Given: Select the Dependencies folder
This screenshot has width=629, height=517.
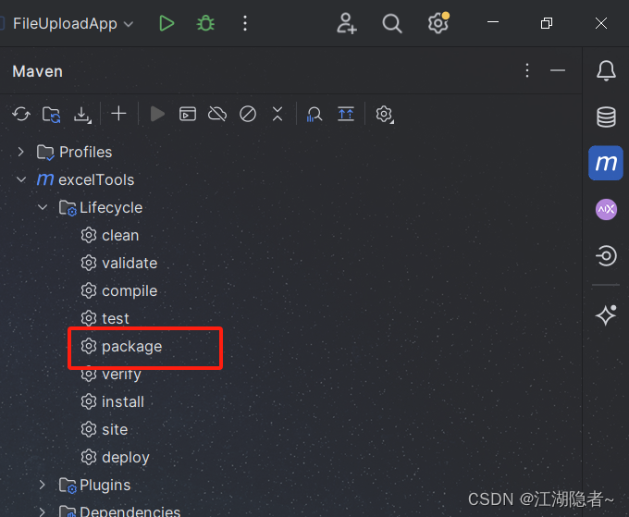Looking at the screenshot, I should [x=119, y=511].
